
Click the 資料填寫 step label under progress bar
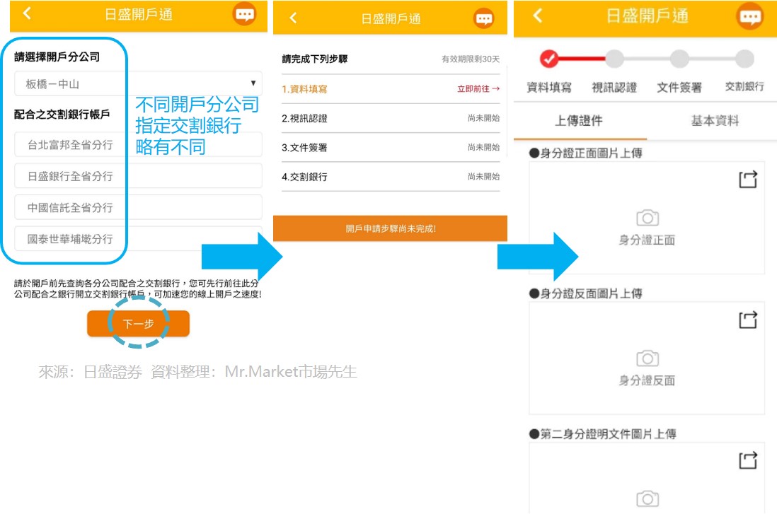coord(549,88)
